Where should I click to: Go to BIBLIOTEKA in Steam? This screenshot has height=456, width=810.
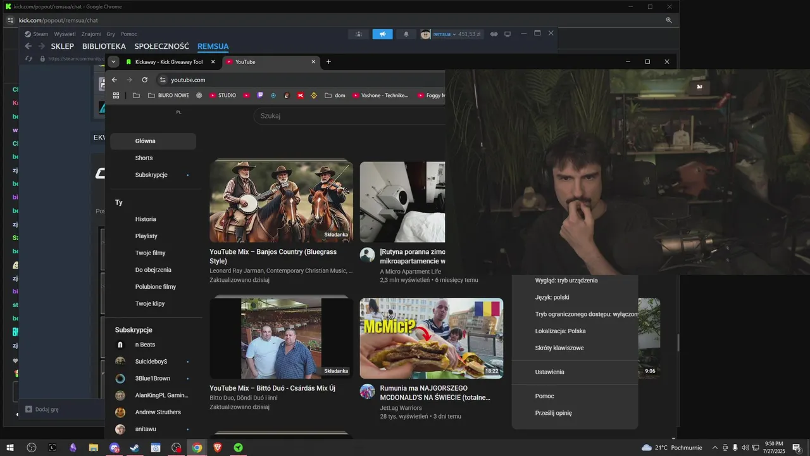tap(104, 46)
